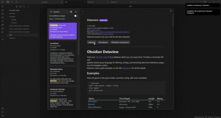Open the tab list dropdown chevron

[x=201, y=2]
